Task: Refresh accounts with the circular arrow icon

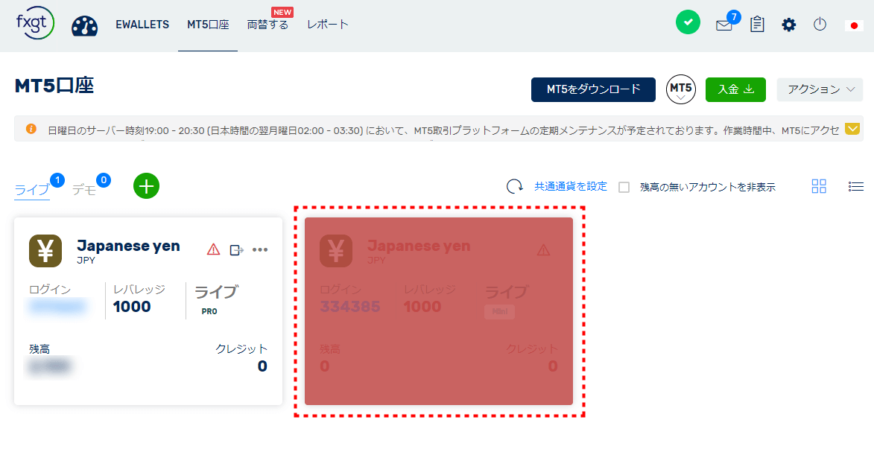Action: (514, 186)
